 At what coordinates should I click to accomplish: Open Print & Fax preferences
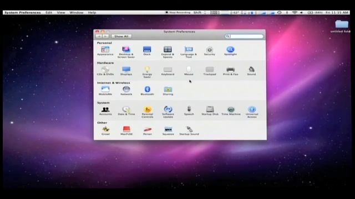[231, 71]
